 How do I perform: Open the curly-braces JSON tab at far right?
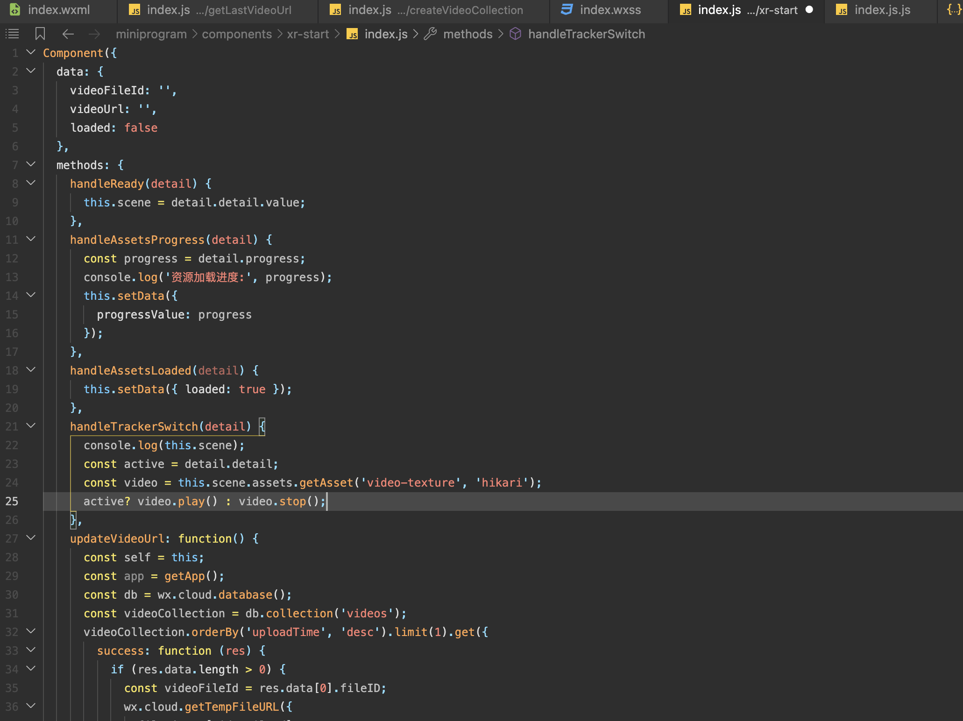tap(953, 9)
